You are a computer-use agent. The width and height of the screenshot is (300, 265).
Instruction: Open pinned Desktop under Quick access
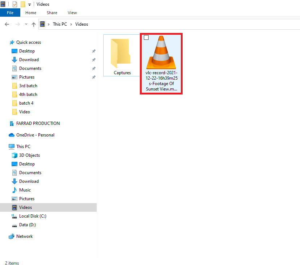pos(27,51)
